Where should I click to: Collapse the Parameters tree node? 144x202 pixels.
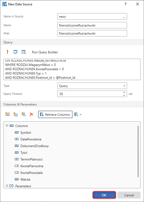pos(7,186)
